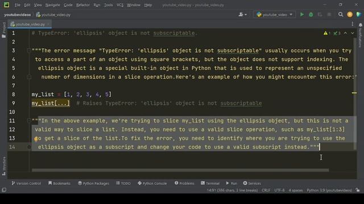This screenshot has height=204, width=364.
Task: Click the vertical editor scrollbar
Action: [x=355, y=93]
